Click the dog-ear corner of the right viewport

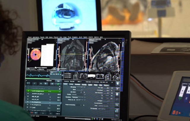click(120, 40)
